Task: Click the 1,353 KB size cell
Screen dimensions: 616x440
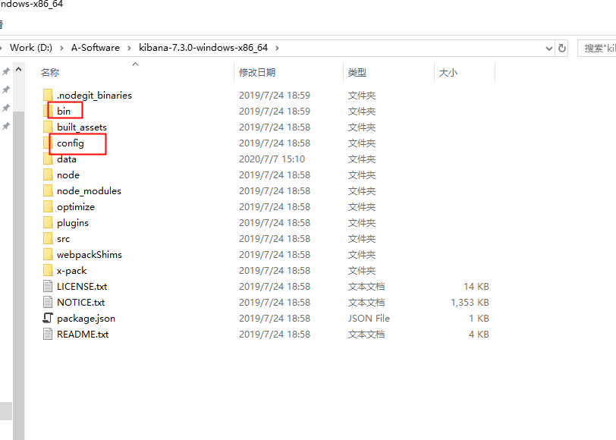Action: (470, 302)
